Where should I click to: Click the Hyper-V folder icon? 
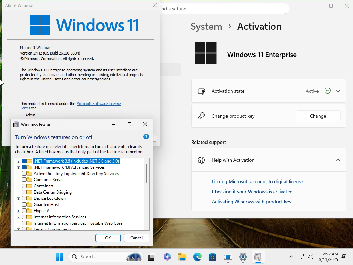tap(29, 211)
